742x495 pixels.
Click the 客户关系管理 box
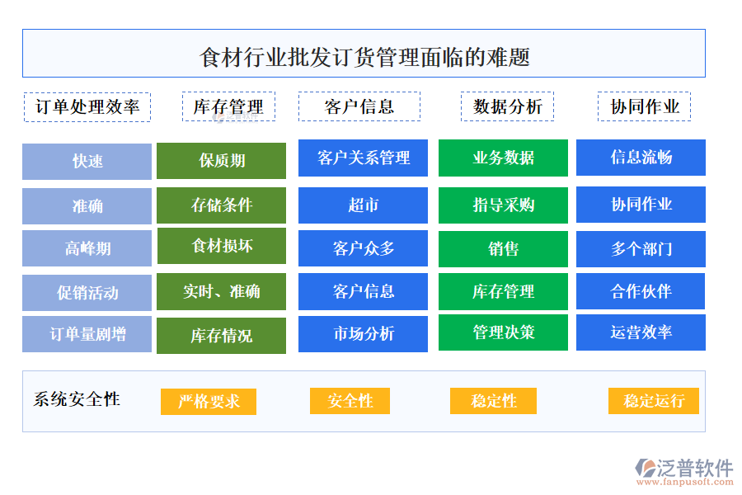coord(363,158)
